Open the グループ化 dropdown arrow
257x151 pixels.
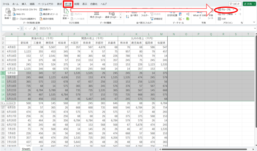click(x=233, y=9)
